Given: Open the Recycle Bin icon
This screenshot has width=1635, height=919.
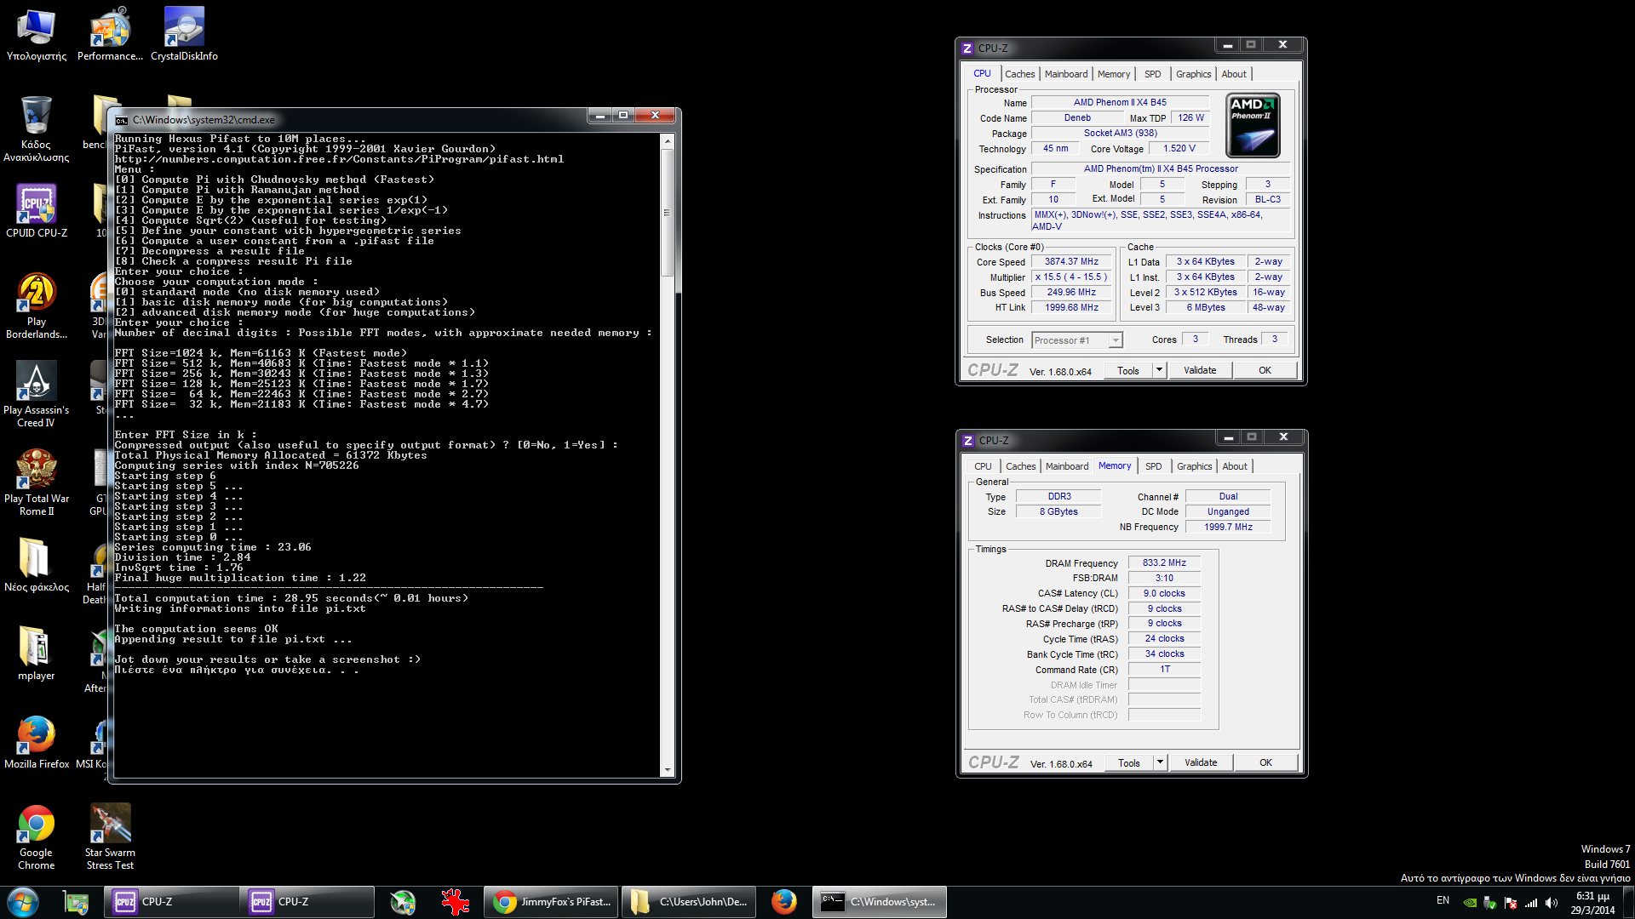Looking at the screenshot, I should point(37,128).
